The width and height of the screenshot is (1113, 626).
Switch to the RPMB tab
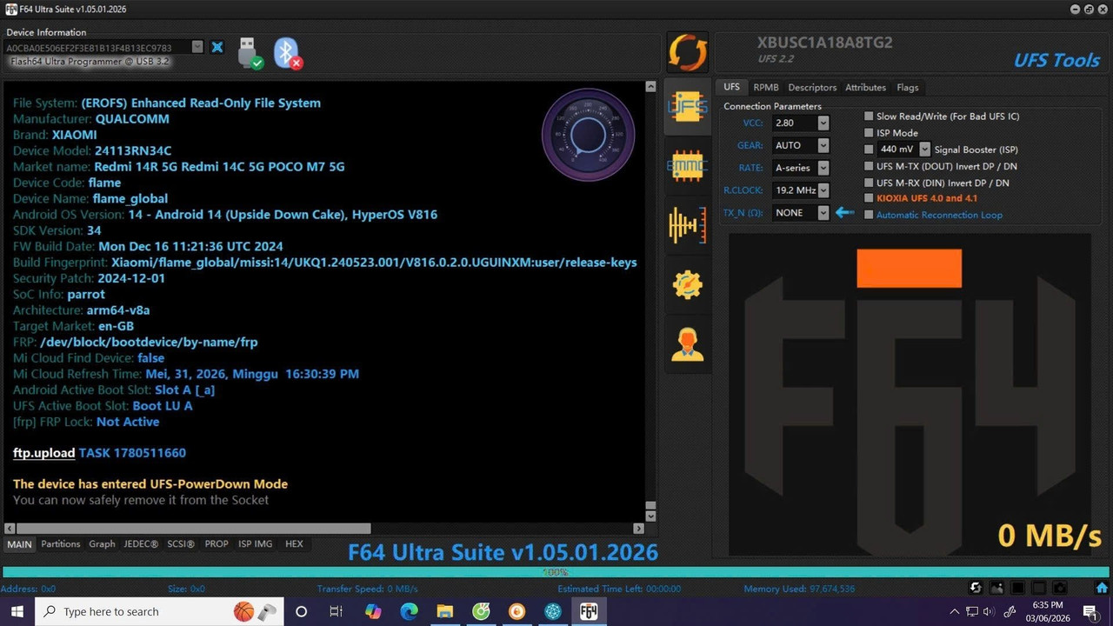pyautogui.click(x=766, y=87)
